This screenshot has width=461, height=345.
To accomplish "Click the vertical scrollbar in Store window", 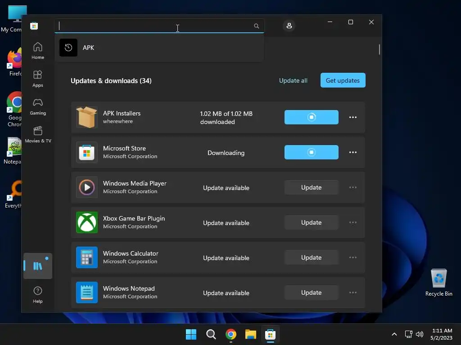I will [379, 49].
